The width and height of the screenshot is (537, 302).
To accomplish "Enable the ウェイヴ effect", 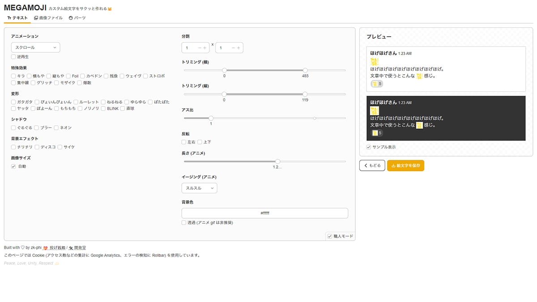I will (122, 76).
